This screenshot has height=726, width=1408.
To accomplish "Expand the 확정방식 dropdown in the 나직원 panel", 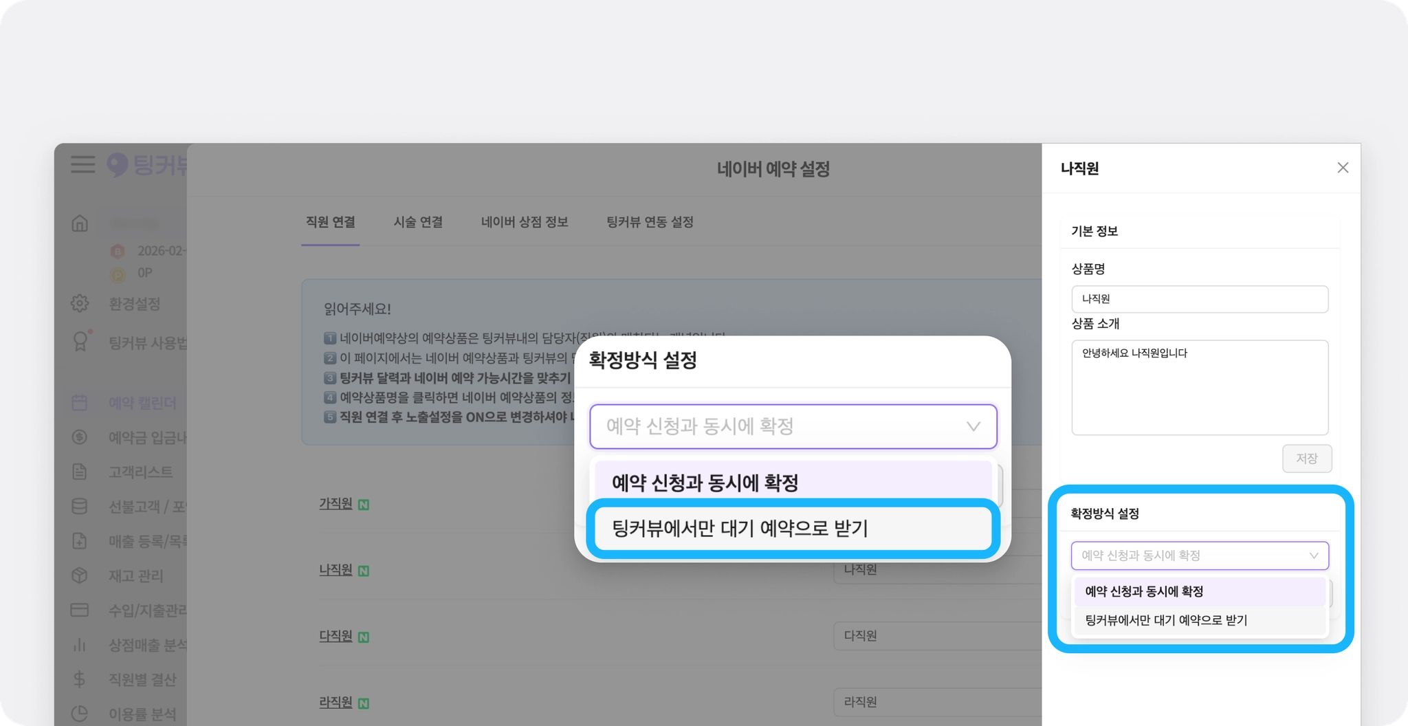I will click(1200, 555).
